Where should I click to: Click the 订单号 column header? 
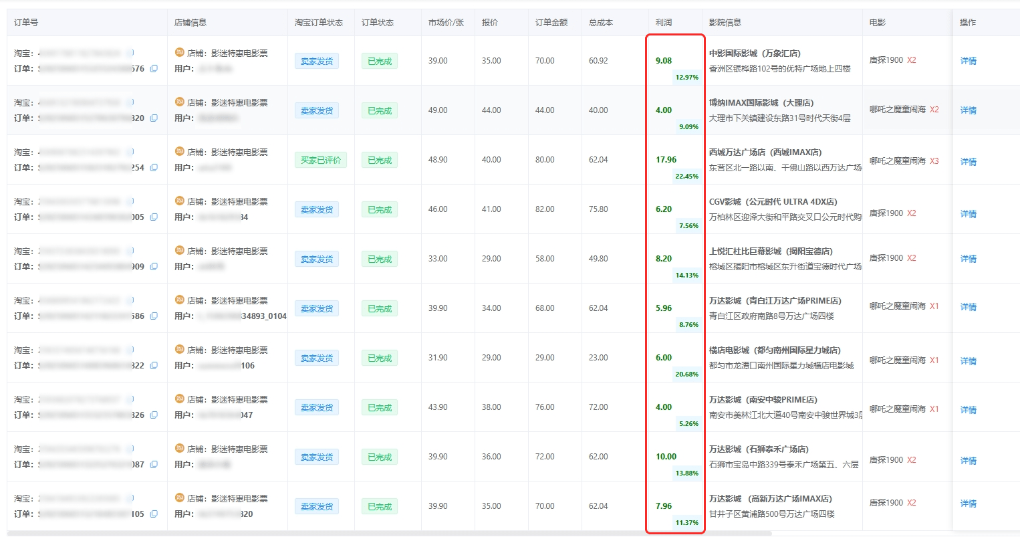pos(26,23)
